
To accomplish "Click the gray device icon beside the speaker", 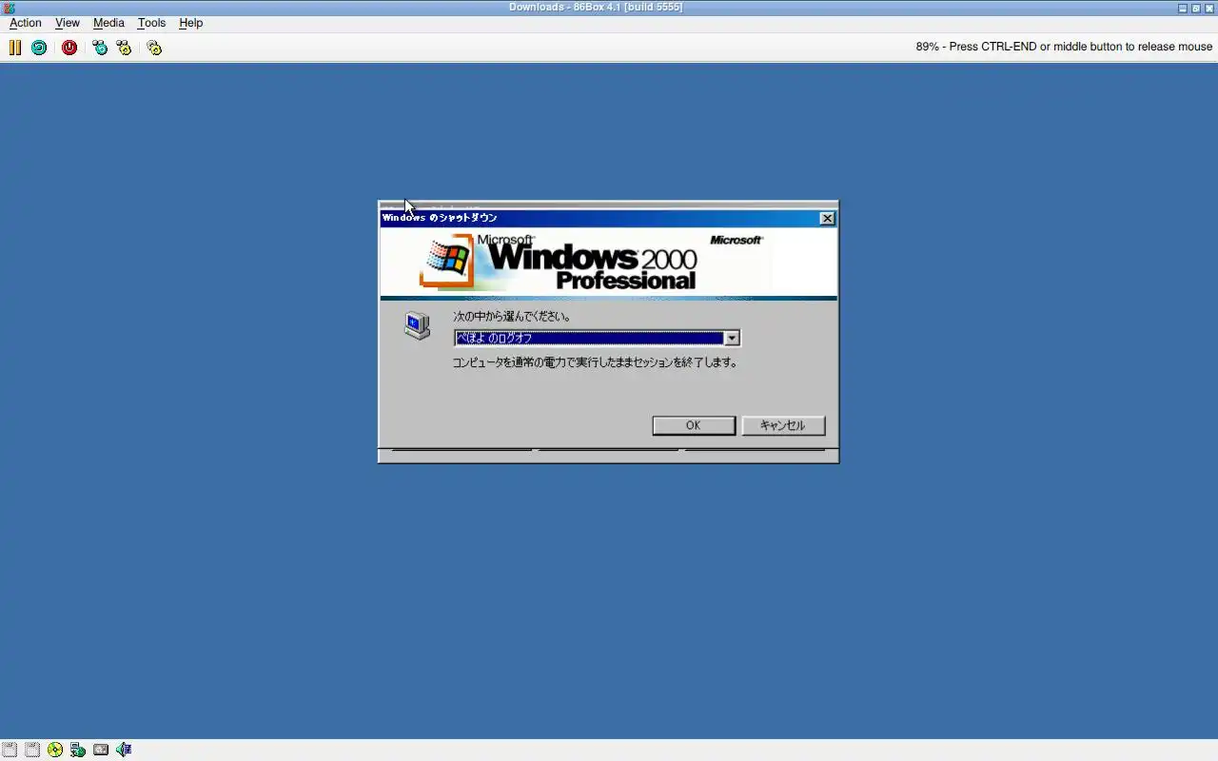I will pyautogui.click(x=101, y=750).
